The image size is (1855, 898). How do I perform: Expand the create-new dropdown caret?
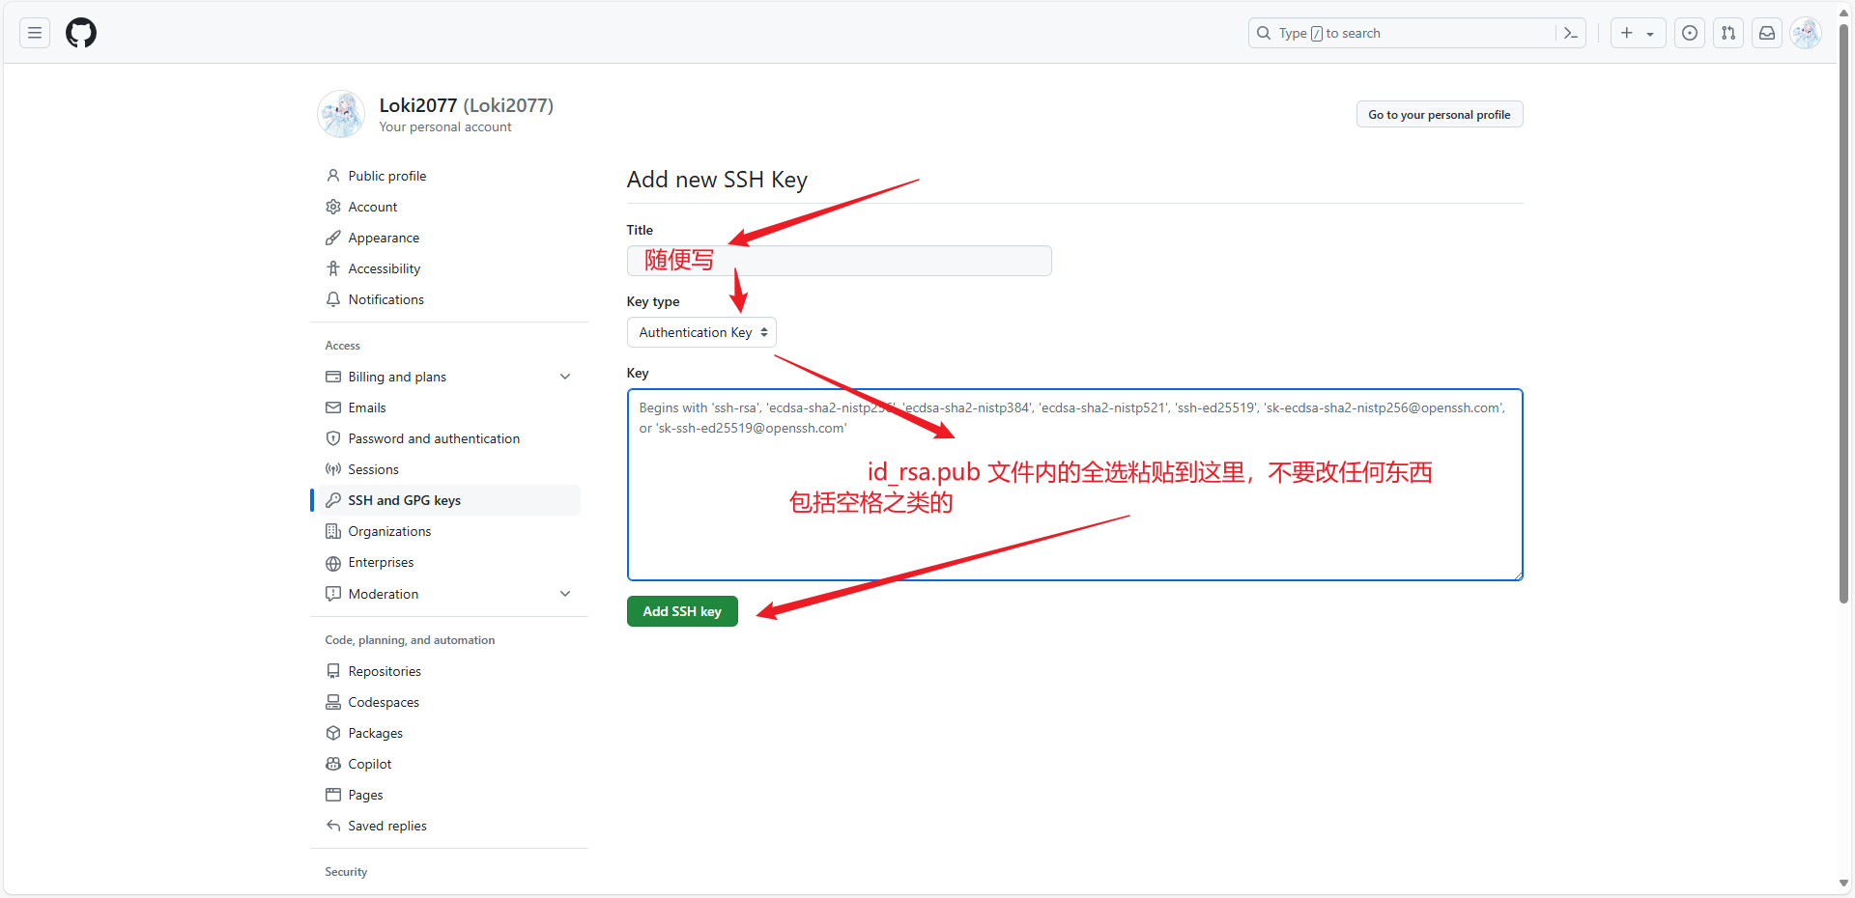point(1650,34)
